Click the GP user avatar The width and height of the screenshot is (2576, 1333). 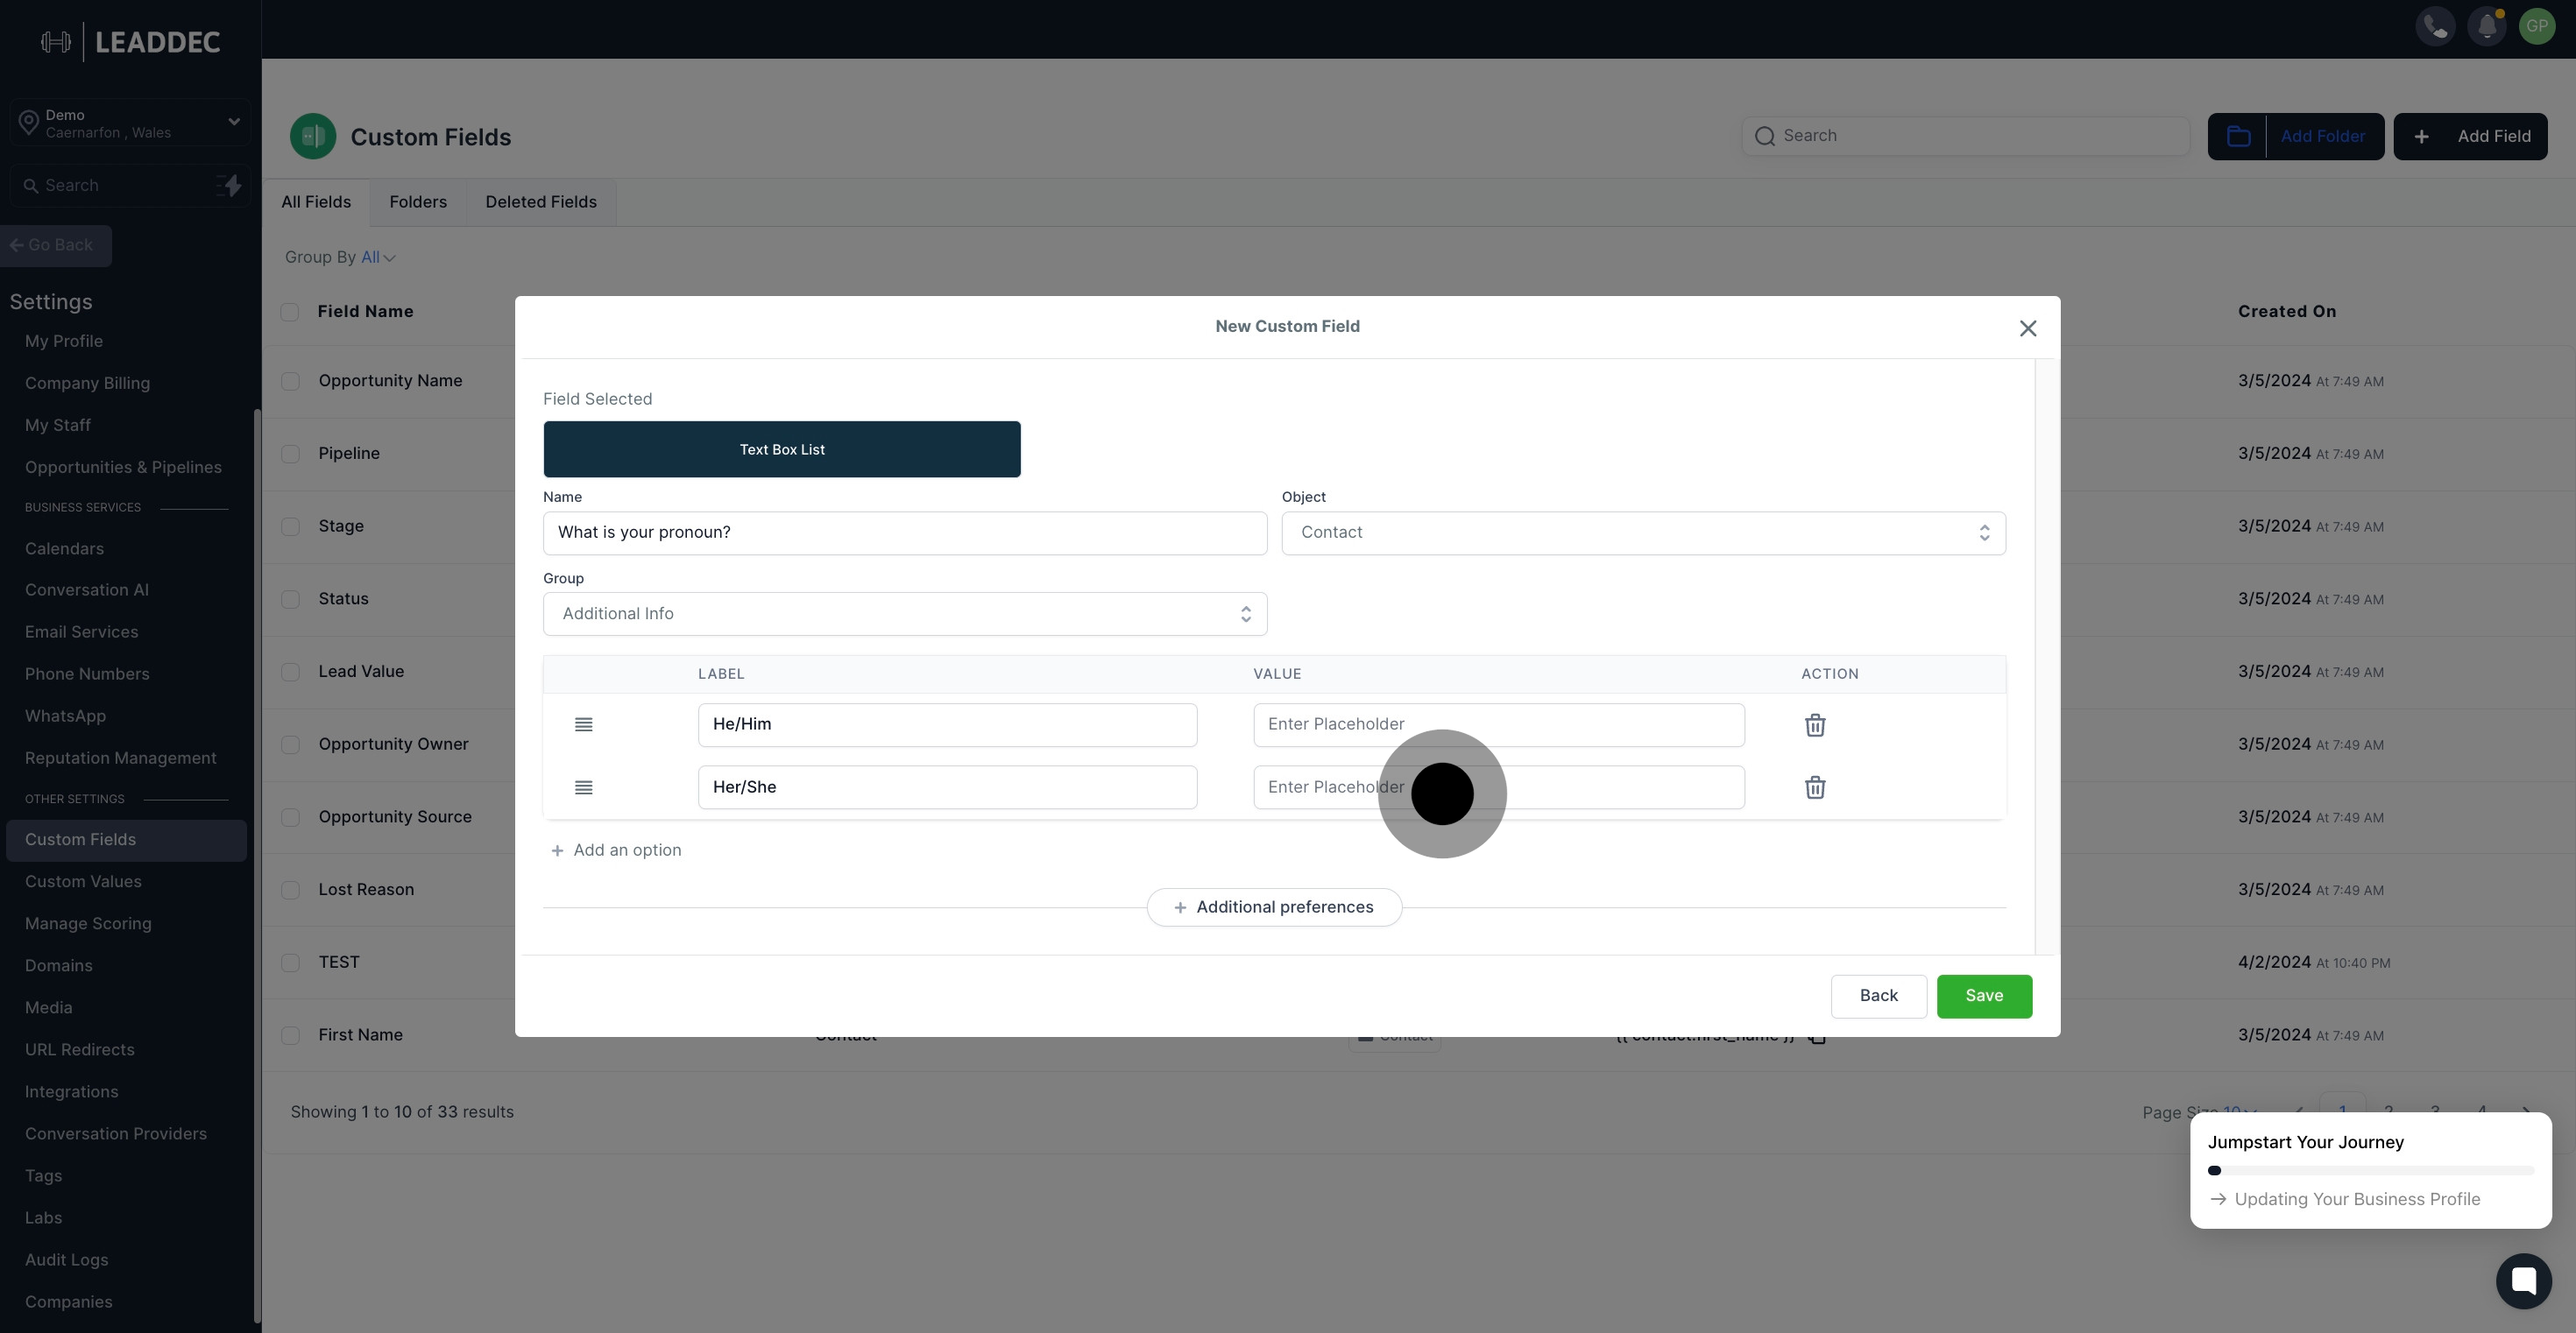pyautogui.click(x=2537, y=26)
